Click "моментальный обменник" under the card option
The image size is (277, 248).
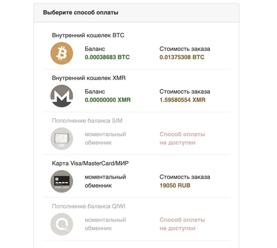[105, 181]
